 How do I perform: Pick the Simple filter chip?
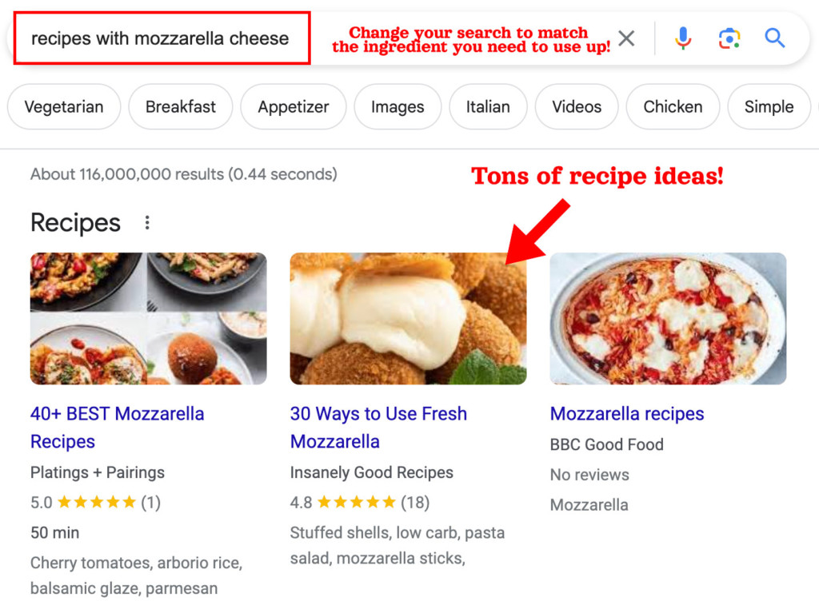[768, 106]
